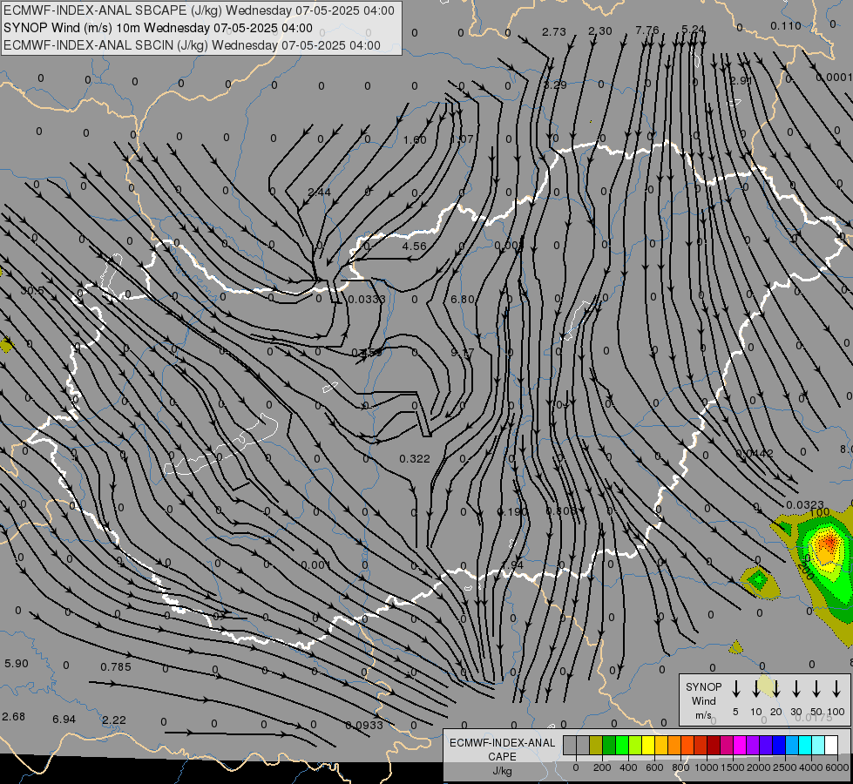Click the map value 7.76
Screen dimensions: 853x784
[x=647, y=30]
